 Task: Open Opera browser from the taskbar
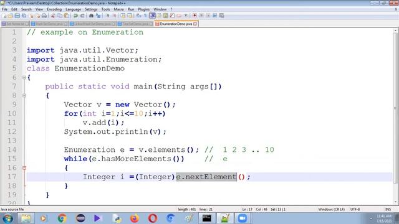click(x=153, y=218)
